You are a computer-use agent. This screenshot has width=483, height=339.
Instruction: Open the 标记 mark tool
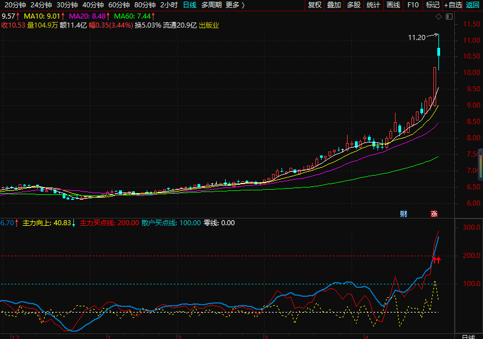432,5
